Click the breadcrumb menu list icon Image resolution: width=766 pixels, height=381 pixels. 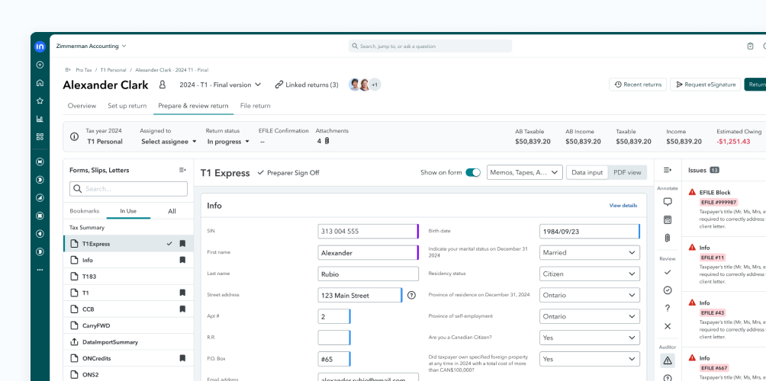point(67,70)
